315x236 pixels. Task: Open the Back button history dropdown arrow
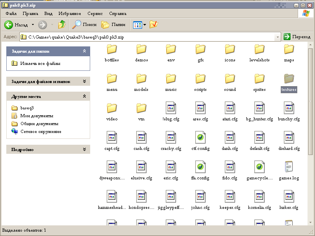tap(33, 25)
